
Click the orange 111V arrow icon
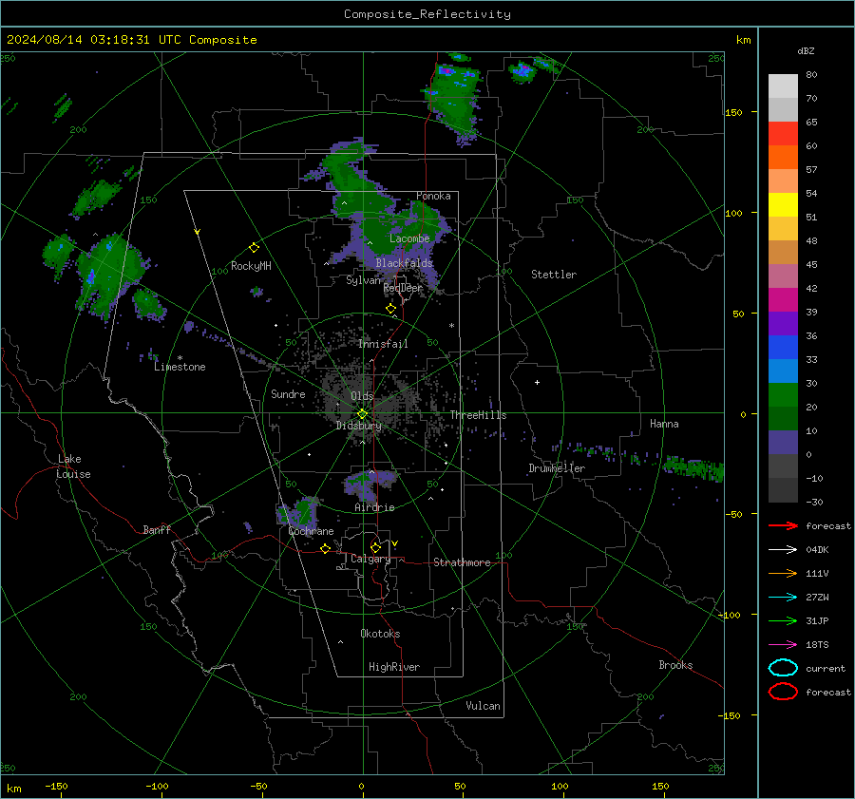tap(783, 573)
